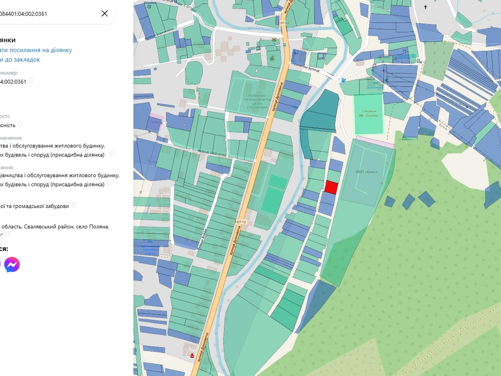Click the pharmacy icon near вулиця Духновича
Screen dimensions: 501x376
click(x=192, y=356)
